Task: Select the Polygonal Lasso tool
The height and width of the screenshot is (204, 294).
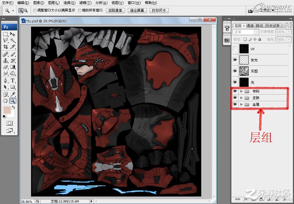Action: 6,40
